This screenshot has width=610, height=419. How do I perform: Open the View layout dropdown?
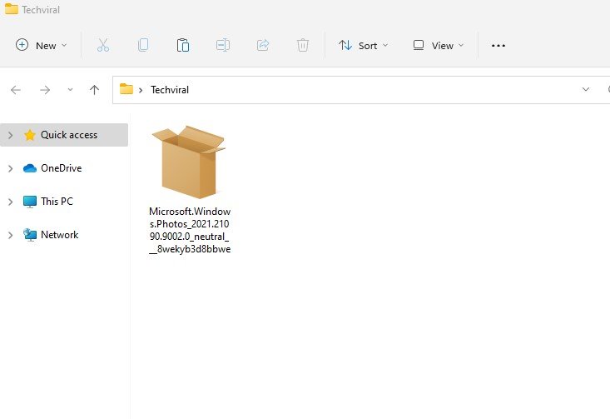(x=439, y=46)
